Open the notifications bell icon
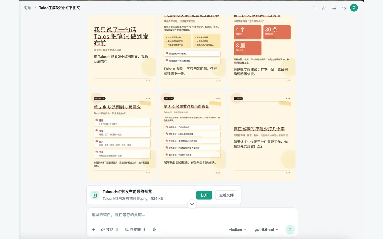The image size is (383, 239). pyautogui.click(x=334, y=8)
